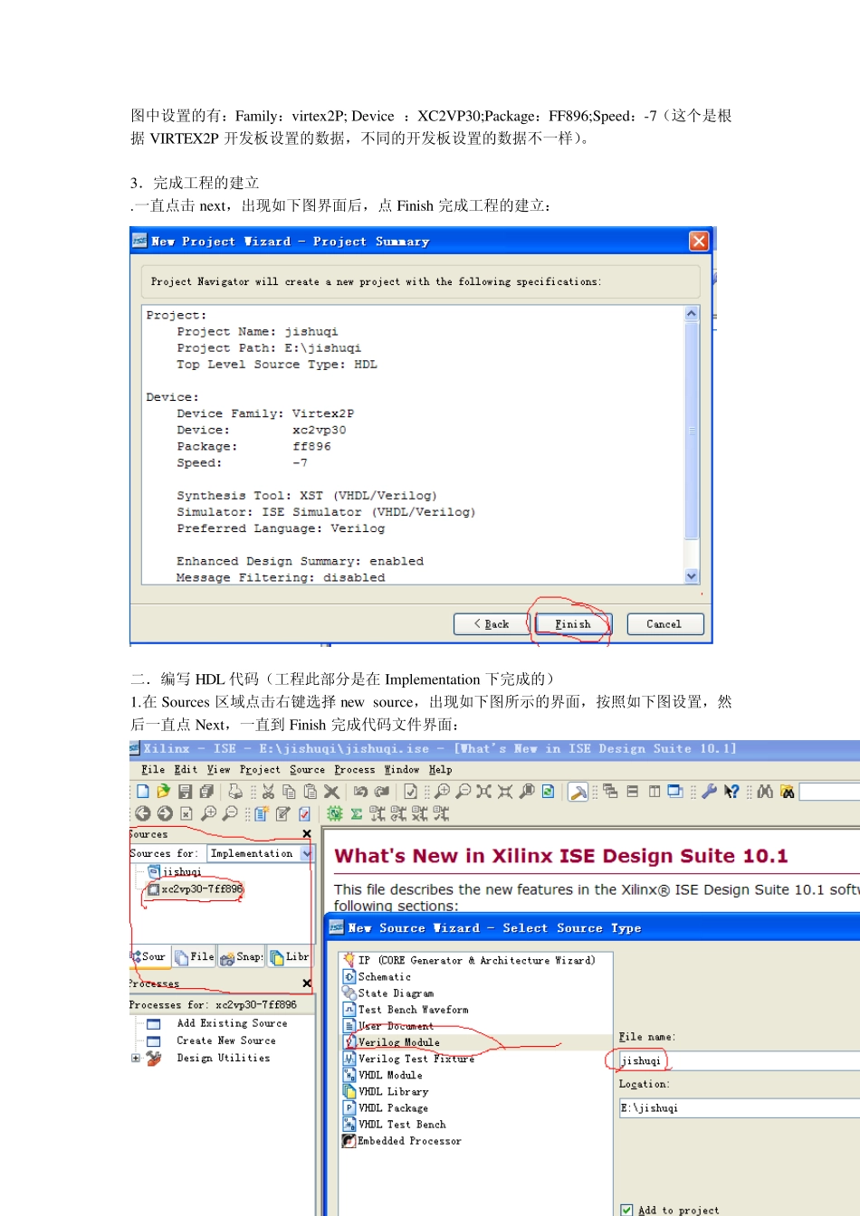Open the Project menu
Viewport: 860px width, 1216px height.
(260, 770)
